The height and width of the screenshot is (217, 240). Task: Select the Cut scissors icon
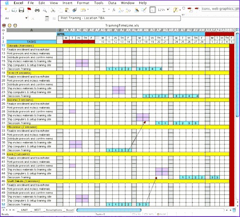pos(53,10)
